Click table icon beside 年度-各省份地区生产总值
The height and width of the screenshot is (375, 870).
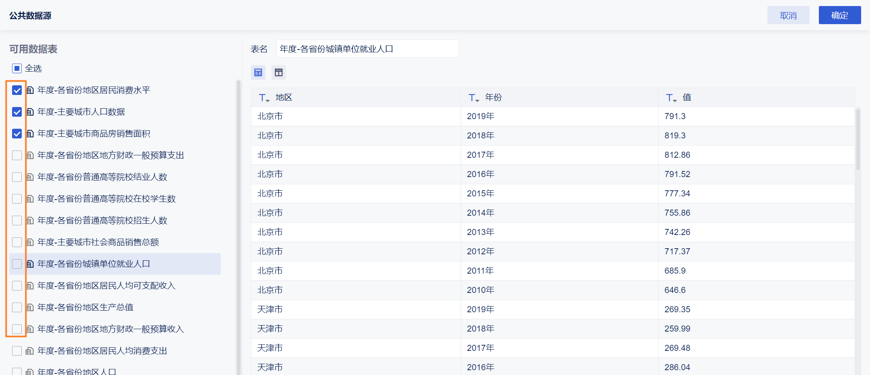point(30,307)
